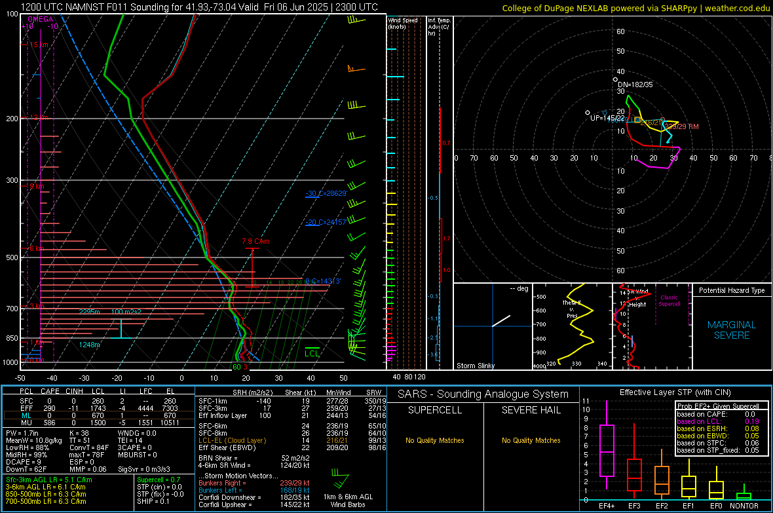Image resolution: width=773 pixels, height=513 pixels.
Task: Click the 'K = 38' index value
Action: [x=79, y=433]
